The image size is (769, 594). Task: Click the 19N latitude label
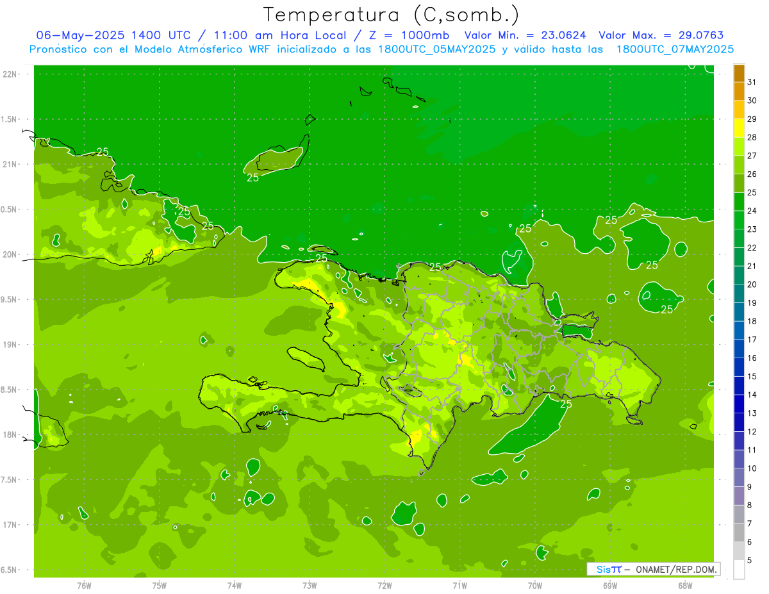point(10,344)
